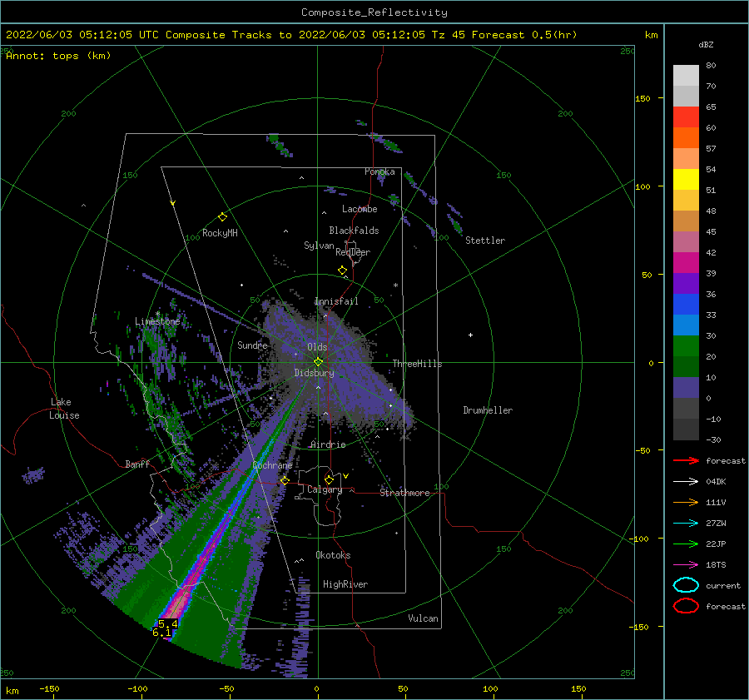Select the Sundre label
The image size is (749, 700).
(252, 345)
